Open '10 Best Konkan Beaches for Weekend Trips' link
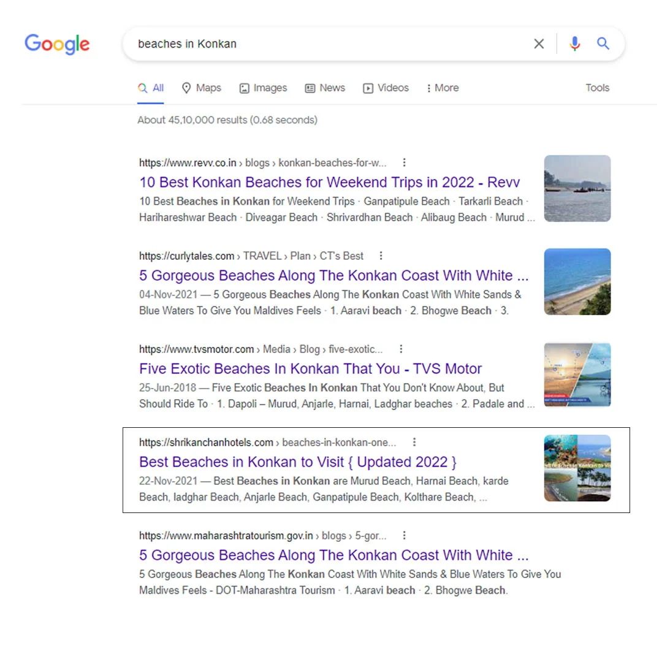The image size is (662, 662). coord(329,182)
